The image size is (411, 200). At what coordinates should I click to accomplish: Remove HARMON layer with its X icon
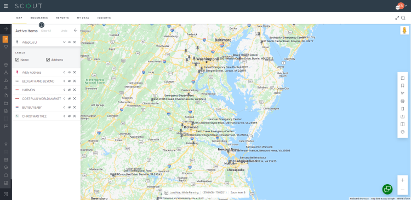click(x=75, y=90)
